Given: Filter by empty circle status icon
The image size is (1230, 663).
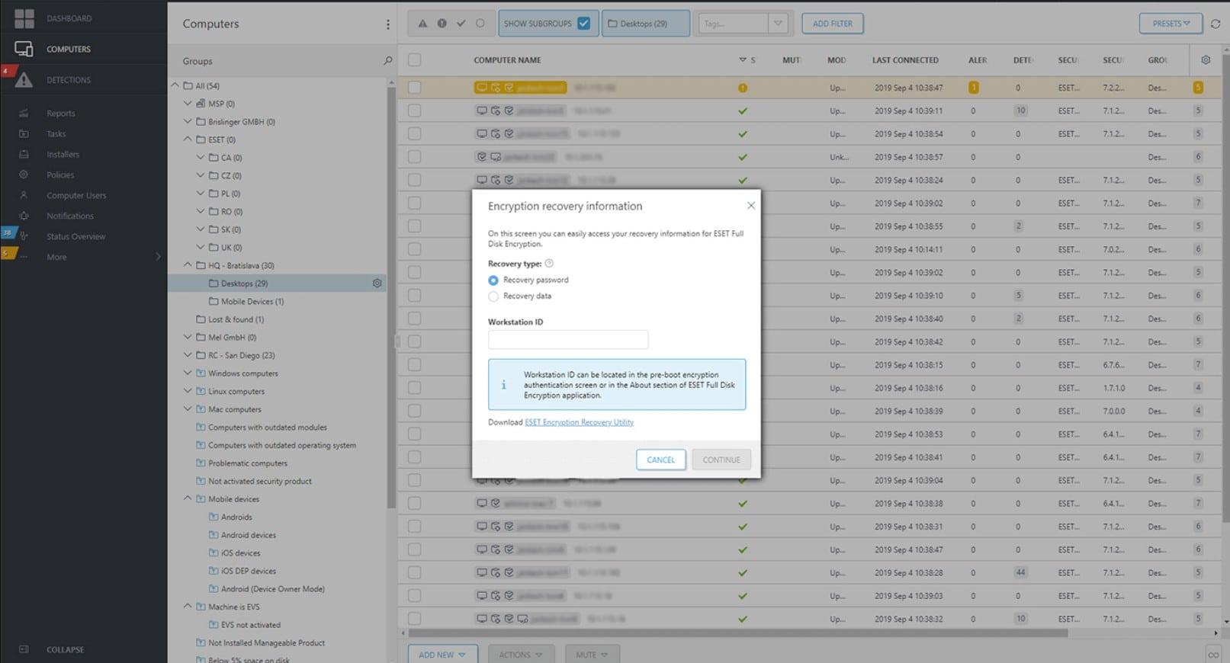Looking at the screenshot, I should 480,24.
